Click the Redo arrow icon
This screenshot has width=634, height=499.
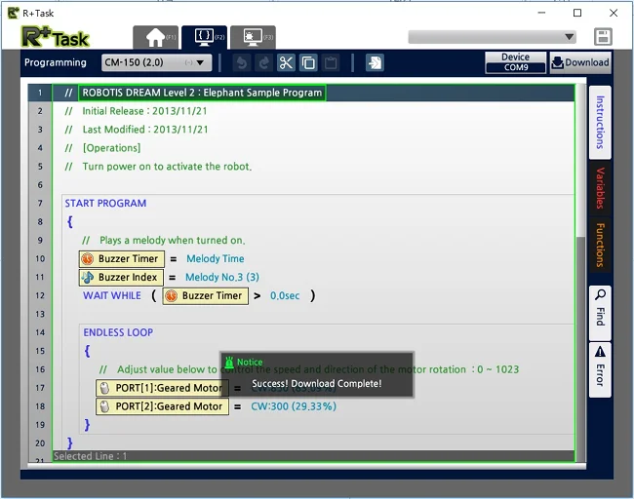pyautogui.click(x=264, y=63)
